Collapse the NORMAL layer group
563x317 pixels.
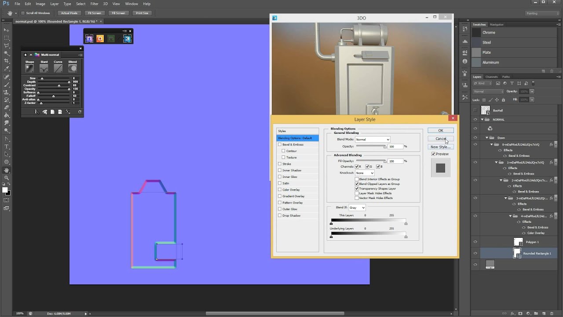[x=483, y=119]
